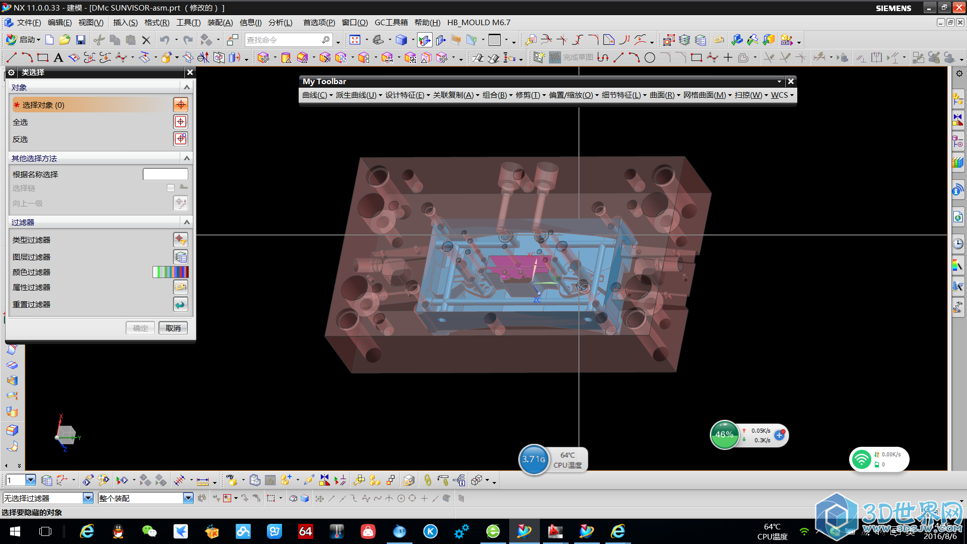Open the 编辑(E) menu

(59, 23)
